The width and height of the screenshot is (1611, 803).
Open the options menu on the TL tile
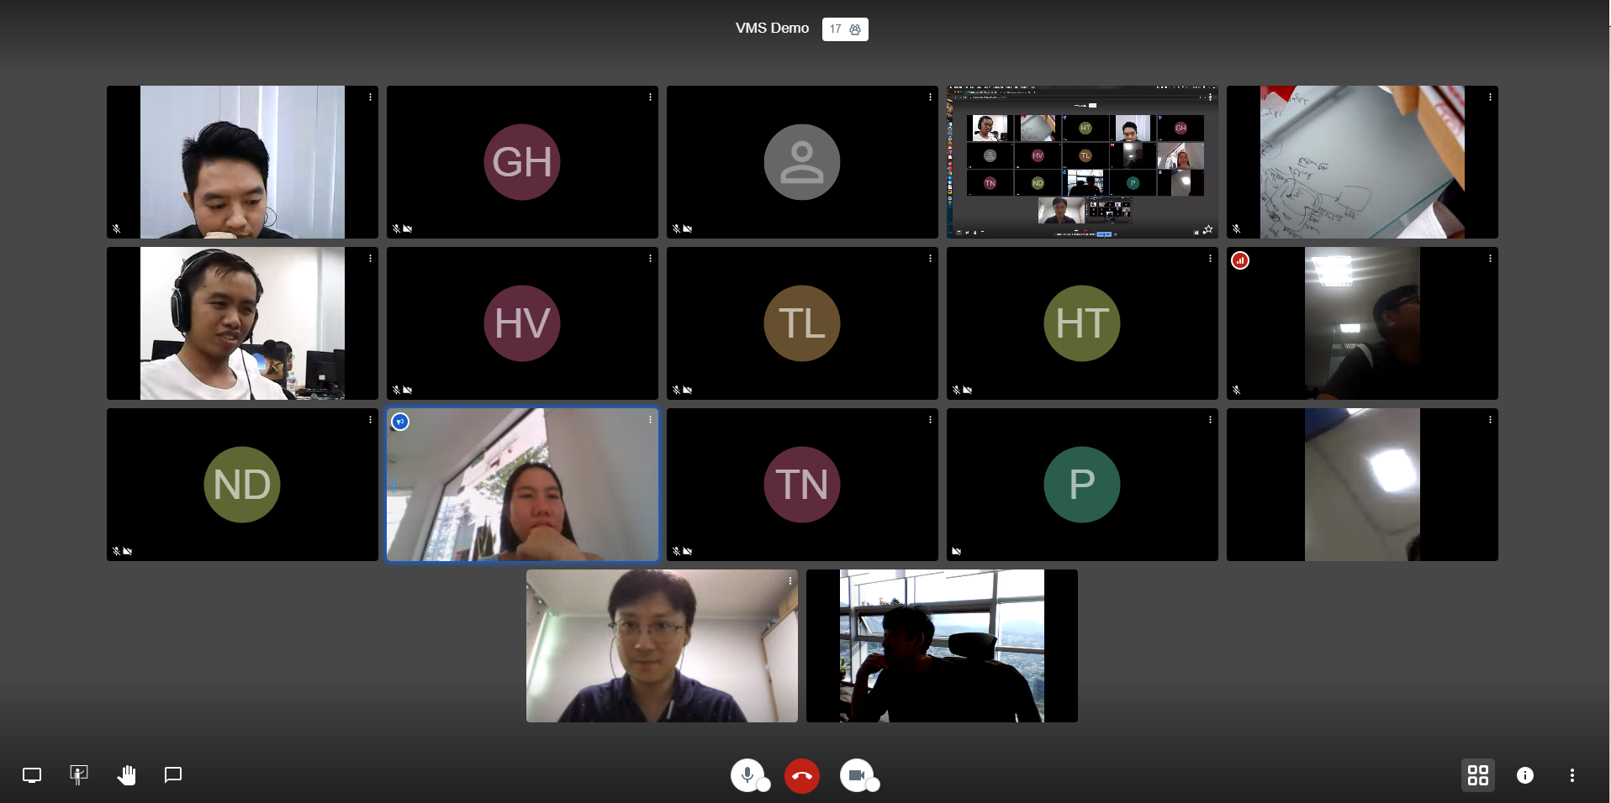[x=930, y=259]
